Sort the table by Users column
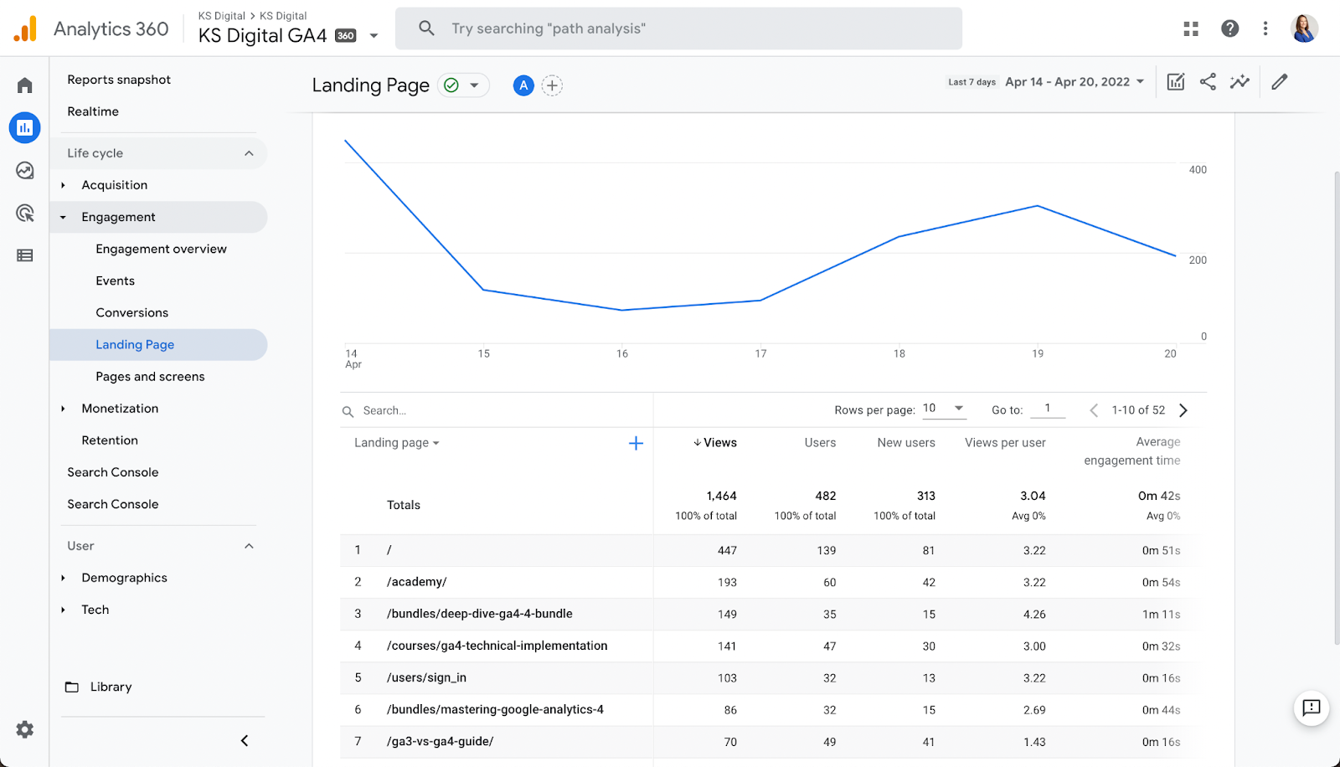This screenshot has height=767, width=1340. (x=820, y=443)
